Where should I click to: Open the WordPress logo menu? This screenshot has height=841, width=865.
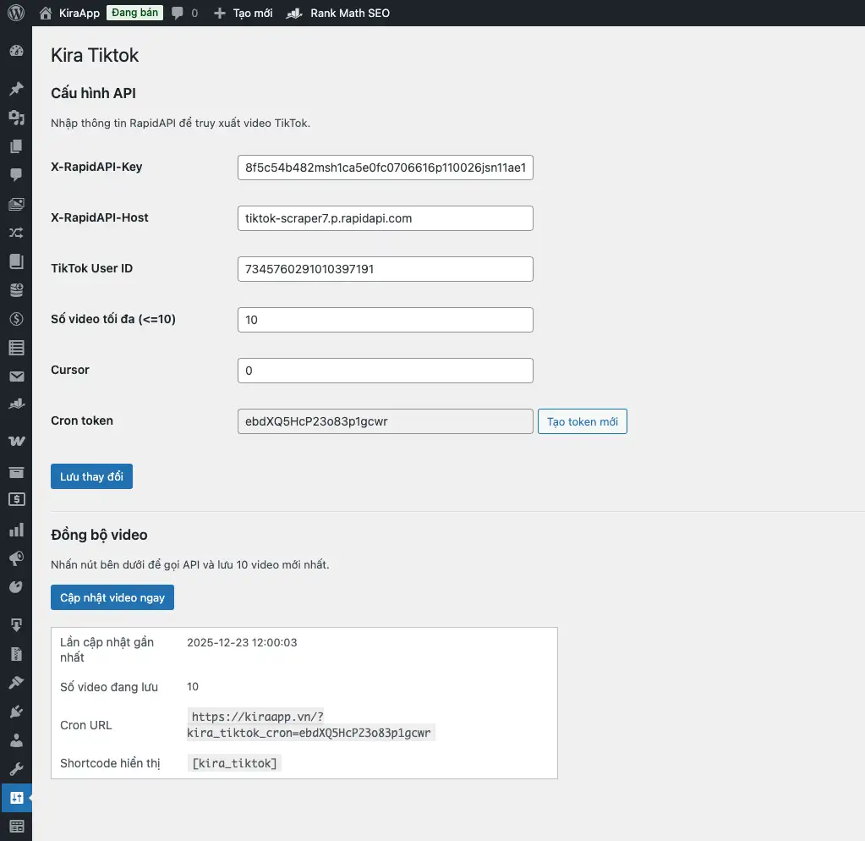point(16,13)
